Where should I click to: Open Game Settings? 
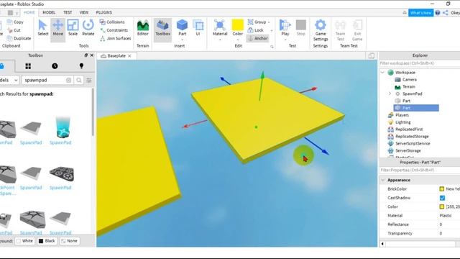[x=321, y=30]
